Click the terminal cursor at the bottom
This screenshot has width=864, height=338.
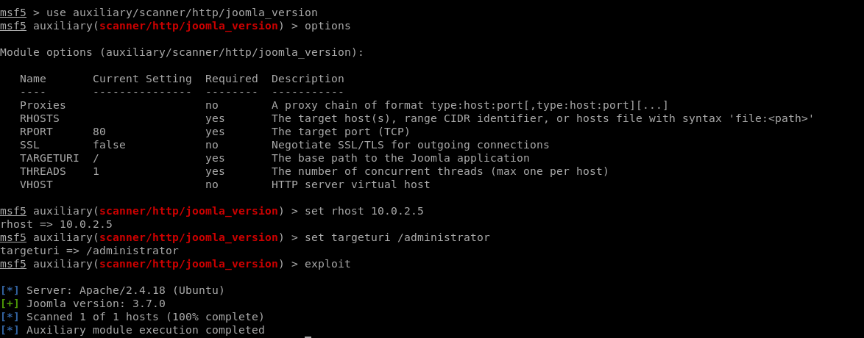pos(308,337)
